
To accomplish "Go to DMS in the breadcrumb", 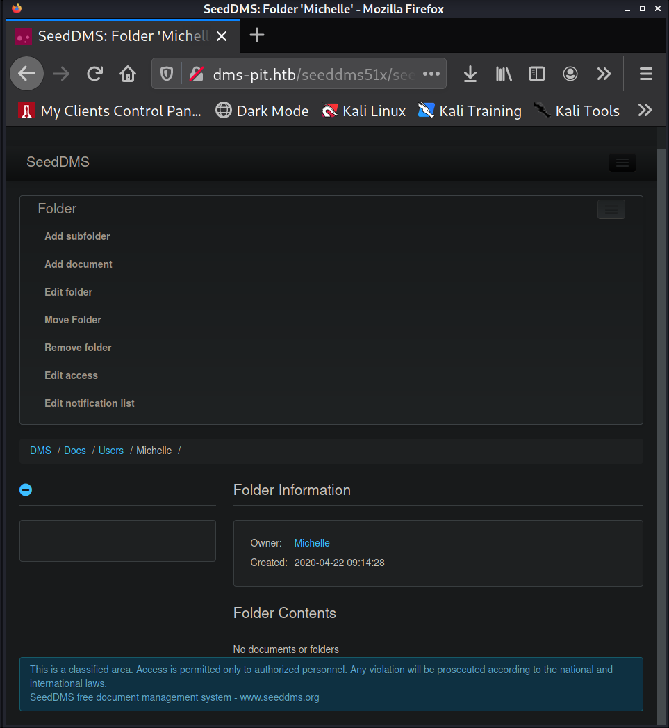I will [40, 451].
